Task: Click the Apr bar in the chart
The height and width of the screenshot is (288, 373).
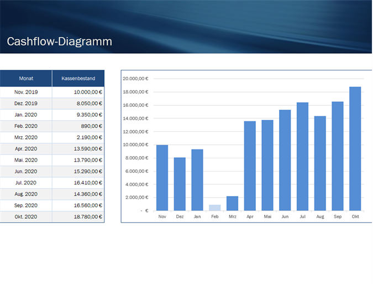Action: tap(250, 166)
